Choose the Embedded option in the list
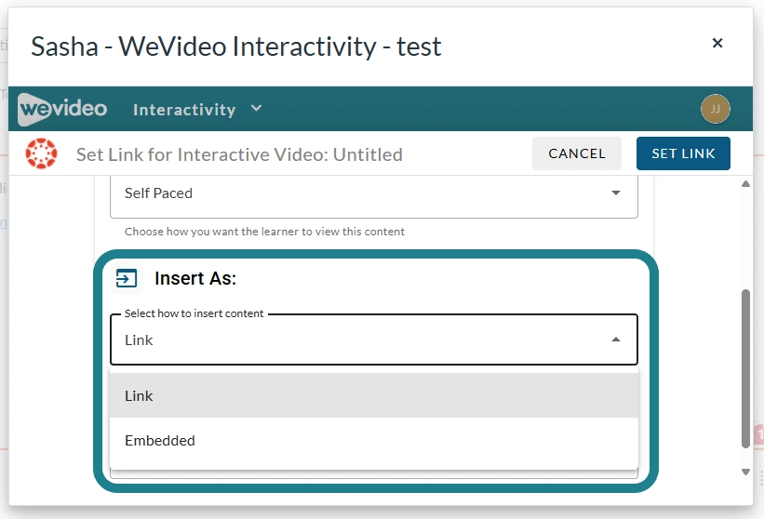 pyautogui.click(x=374, y=440)
